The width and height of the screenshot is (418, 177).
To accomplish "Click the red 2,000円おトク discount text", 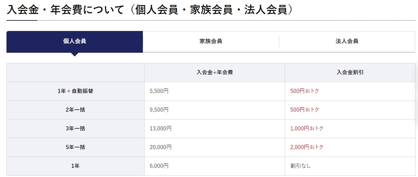I will click(x=307, y=147).
